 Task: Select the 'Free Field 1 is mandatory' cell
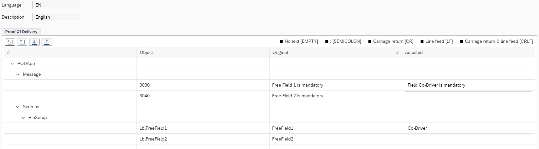[297, 85]
